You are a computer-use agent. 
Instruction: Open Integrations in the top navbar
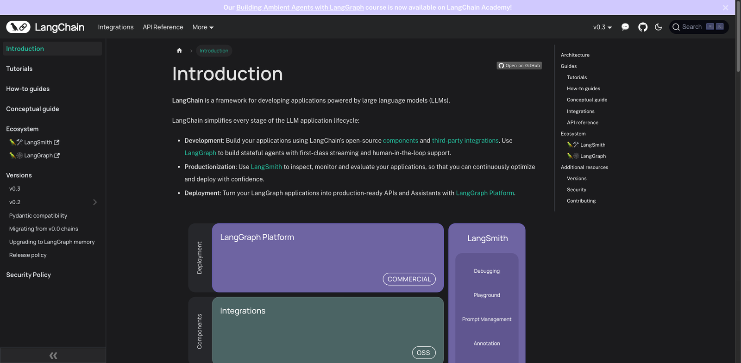[x=116, y=27]
